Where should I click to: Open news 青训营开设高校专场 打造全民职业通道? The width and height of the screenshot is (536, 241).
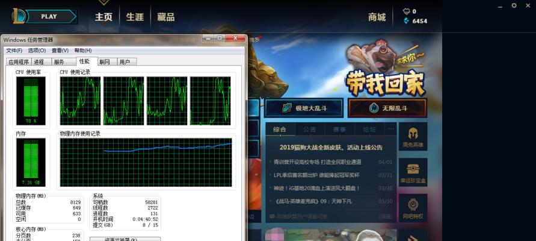click(x=317, y=162)
